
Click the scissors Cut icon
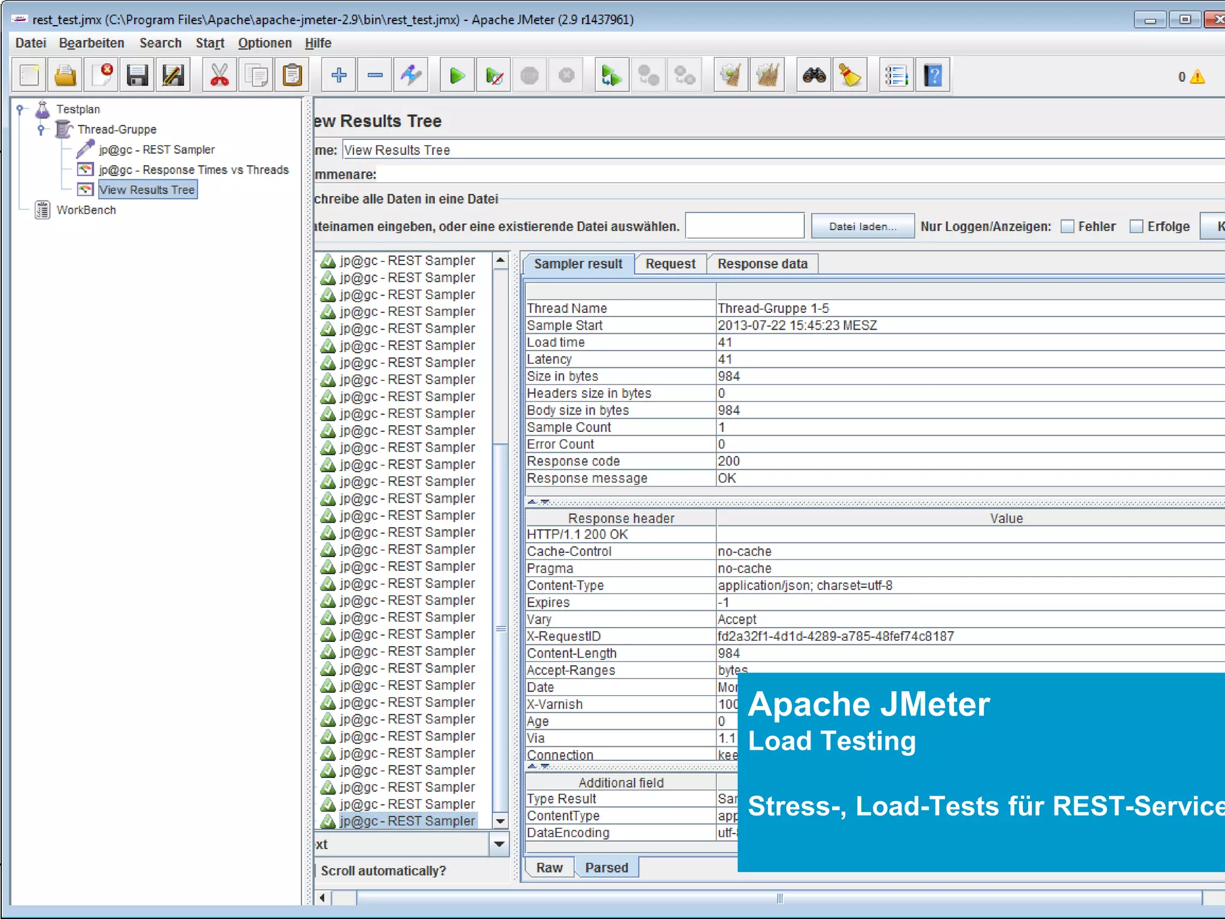pyautogui.click(x=220, y=76)
